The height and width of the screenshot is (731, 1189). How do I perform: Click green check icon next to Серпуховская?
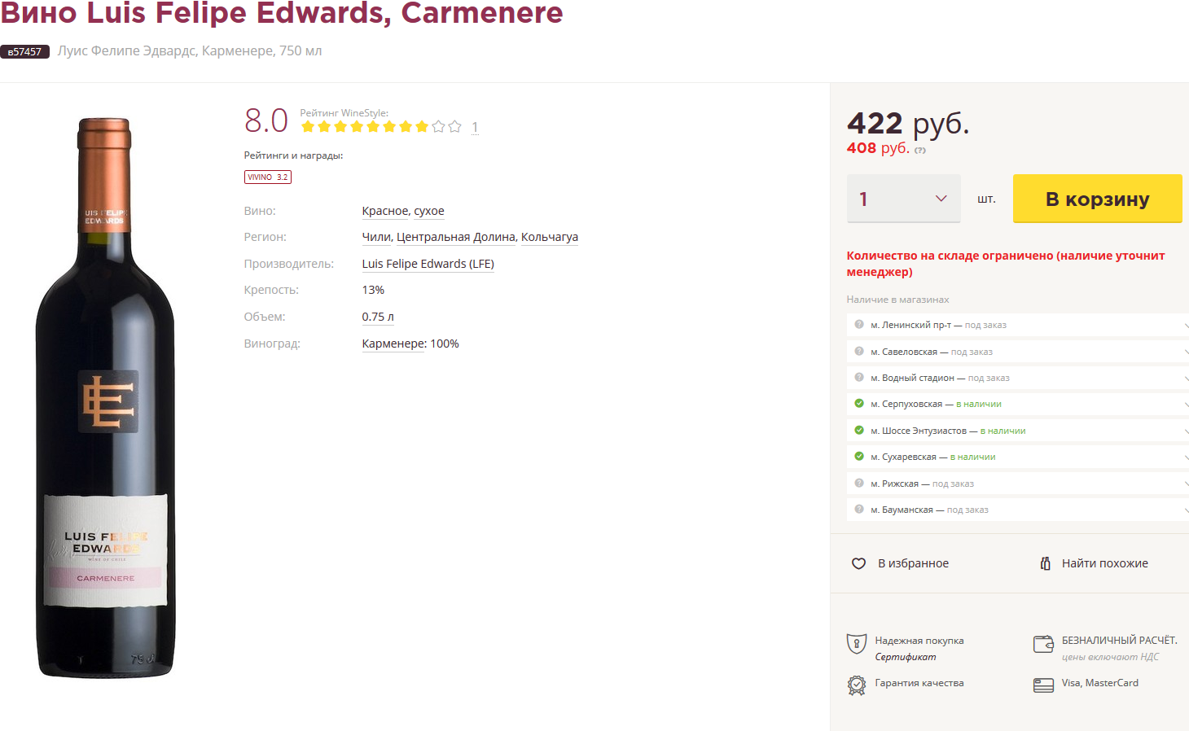(x=859, y=404)
